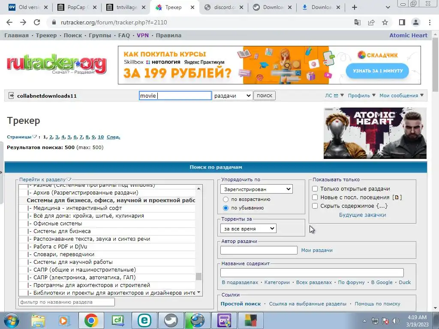
Task: Open FAQ in the top menu
Action: point(124,35)
